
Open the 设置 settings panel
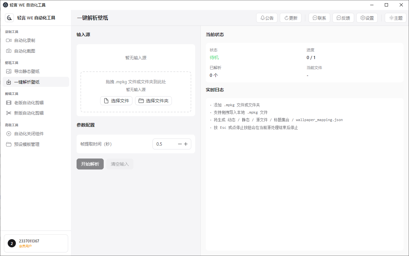click(x=367, y=18)
